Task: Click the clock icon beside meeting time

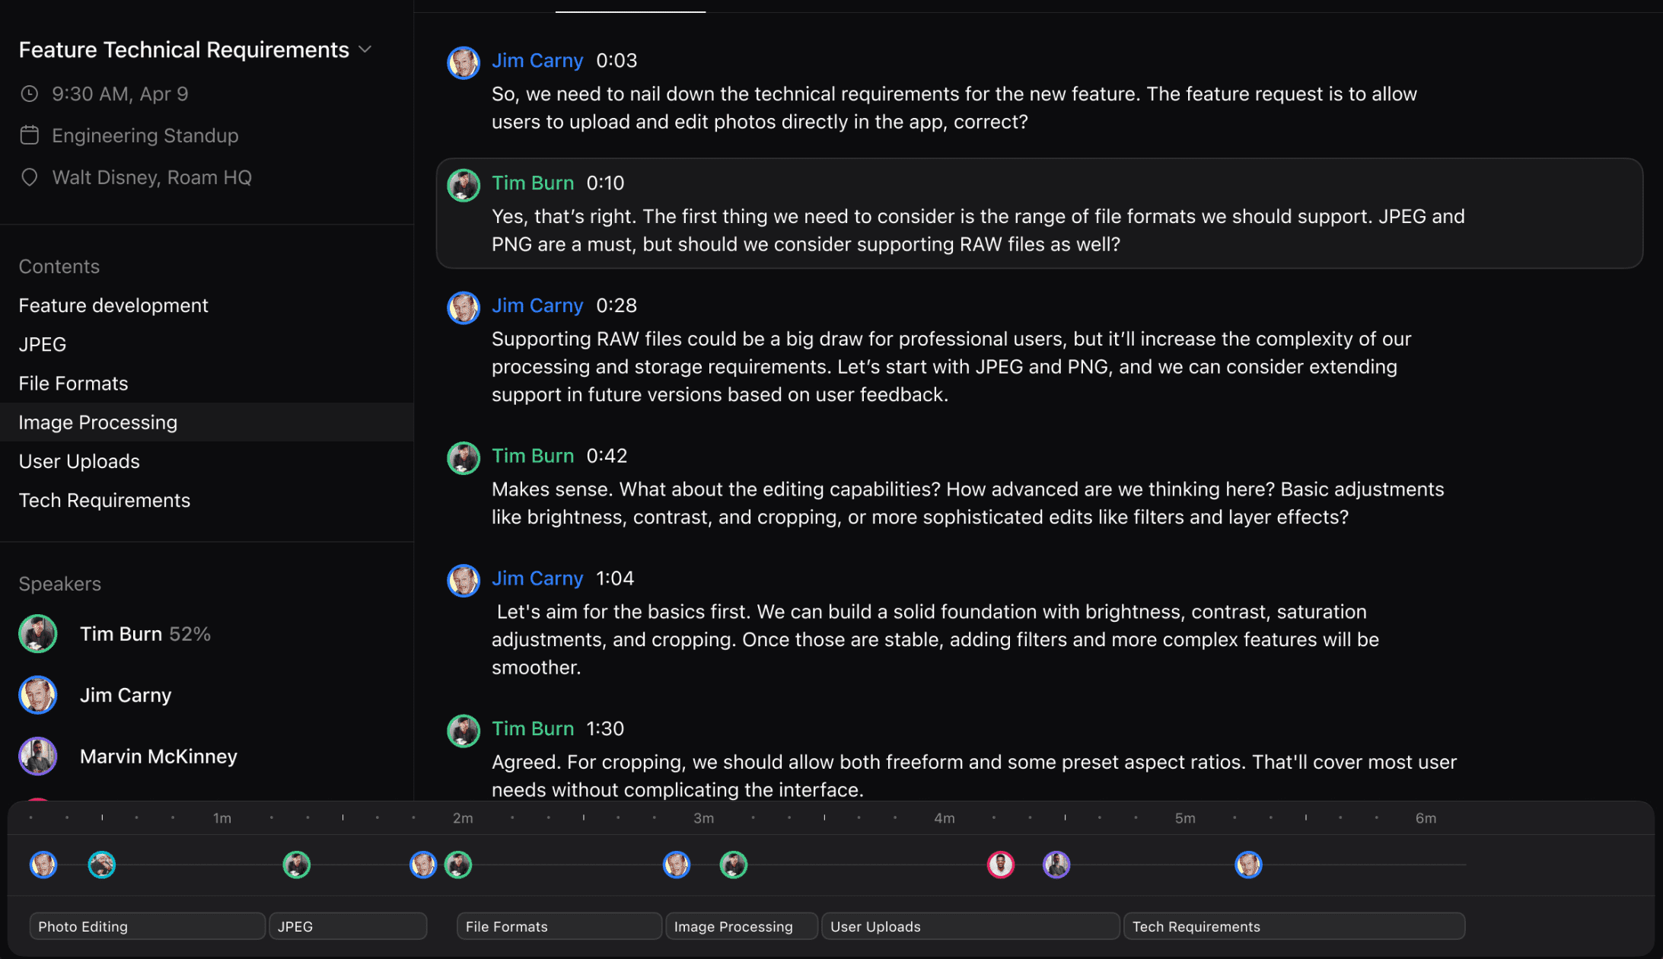Action: coord(29,94)
